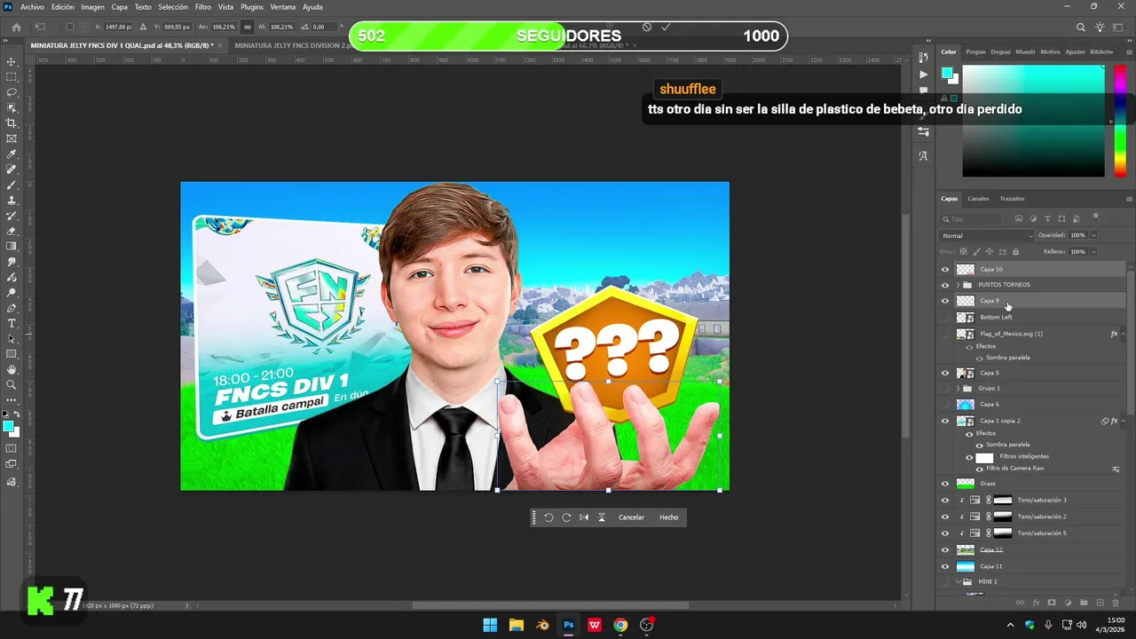Click the foreground cyan color swatch in the Color panel
This screenshot has width=1136, height=639.
(948, 73)
